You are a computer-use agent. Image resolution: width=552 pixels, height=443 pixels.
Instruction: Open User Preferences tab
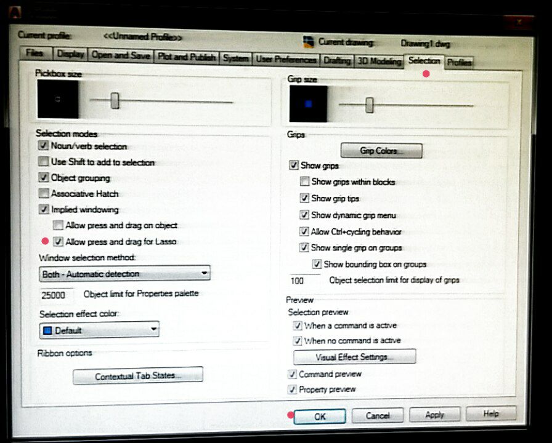[286, 60]
